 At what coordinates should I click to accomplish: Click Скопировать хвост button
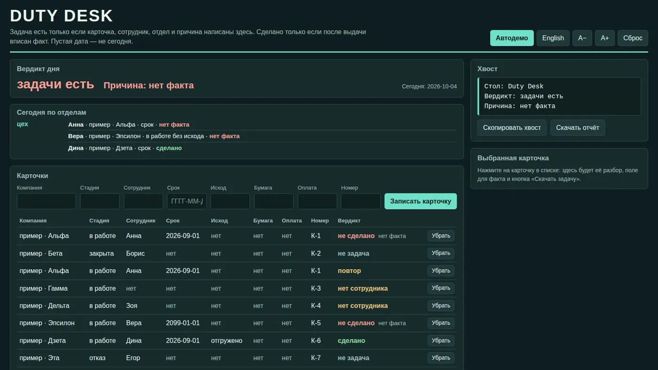click(x=512, y=128)
